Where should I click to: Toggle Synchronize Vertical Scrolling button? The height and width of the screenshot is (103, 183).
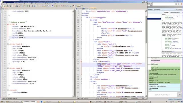(43, 6)
